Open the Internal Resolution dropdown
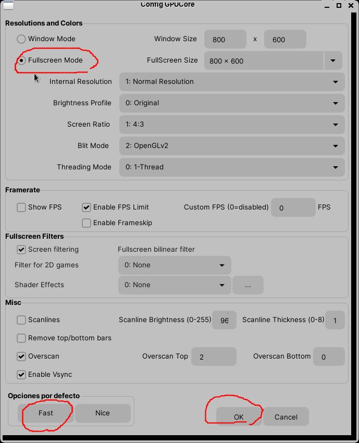Viewport: 359px width, 443px height. click(232, 82)
